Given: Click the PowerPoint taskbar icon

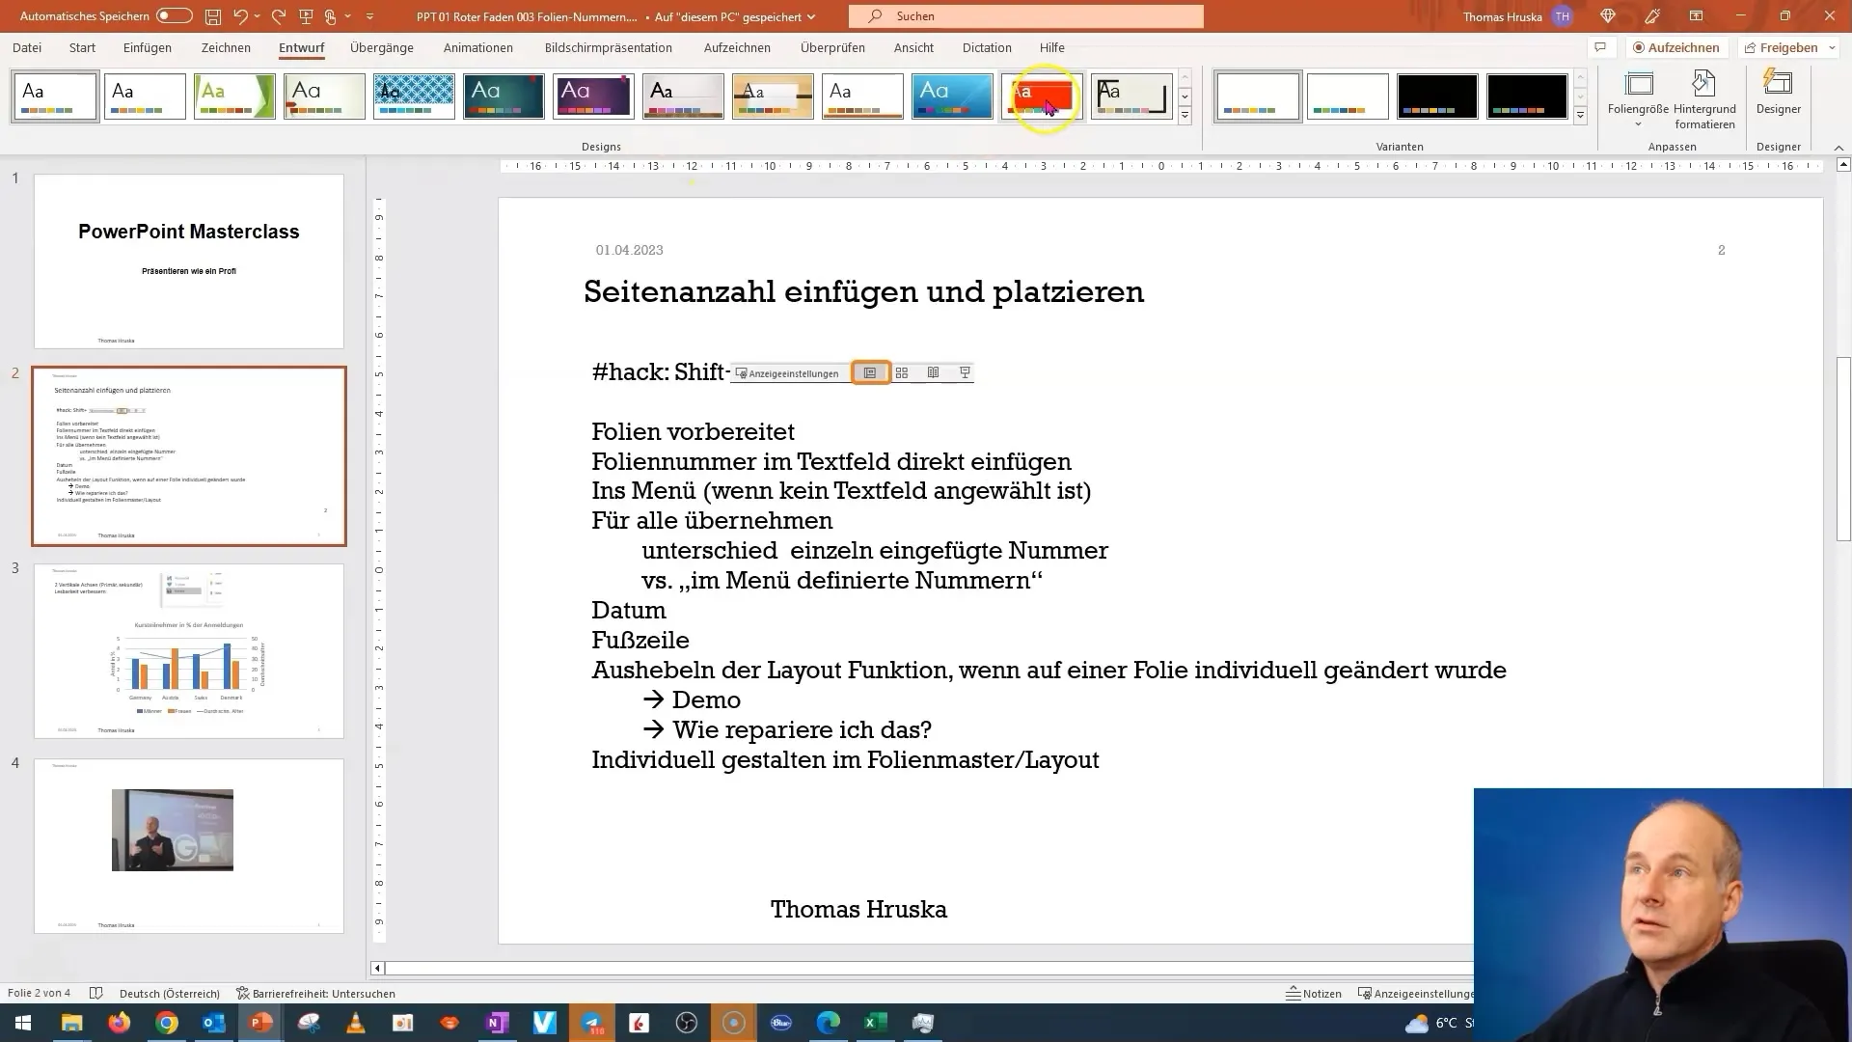Looking at the screenshot, I should (x=260, y=1022).
